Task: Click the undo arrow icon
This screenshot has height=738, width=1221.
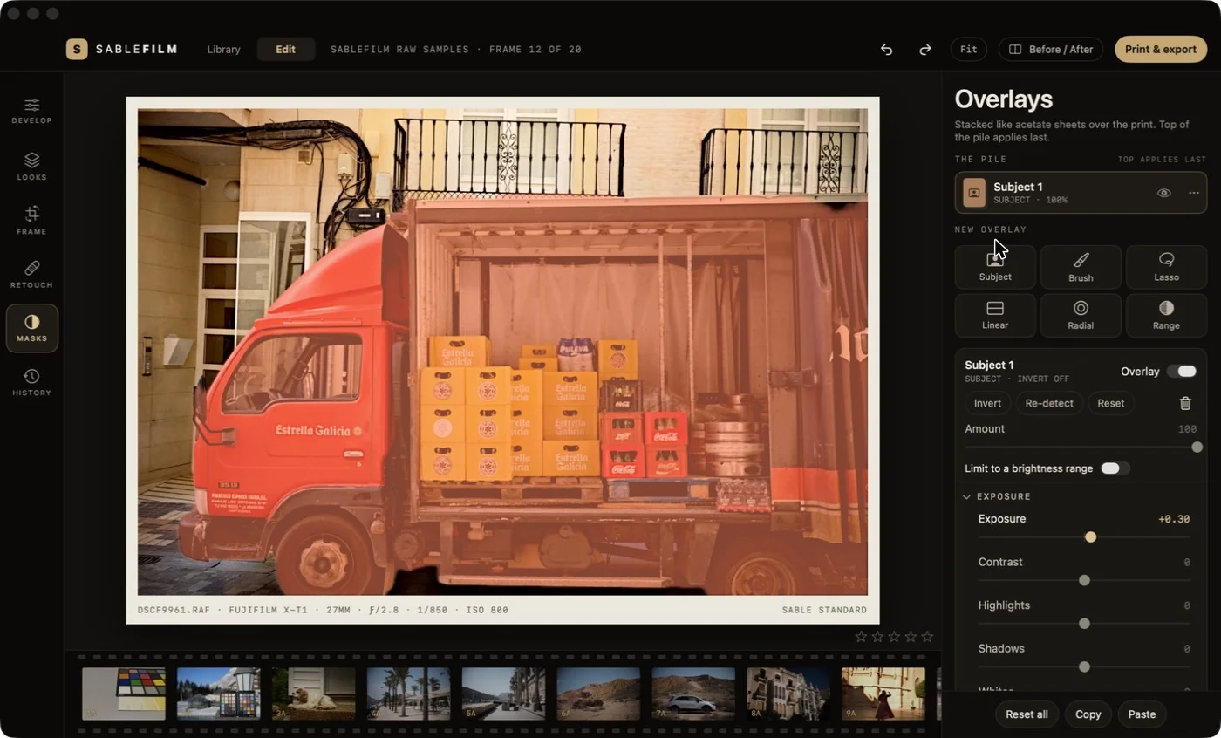Action: [x=886, y=50]
